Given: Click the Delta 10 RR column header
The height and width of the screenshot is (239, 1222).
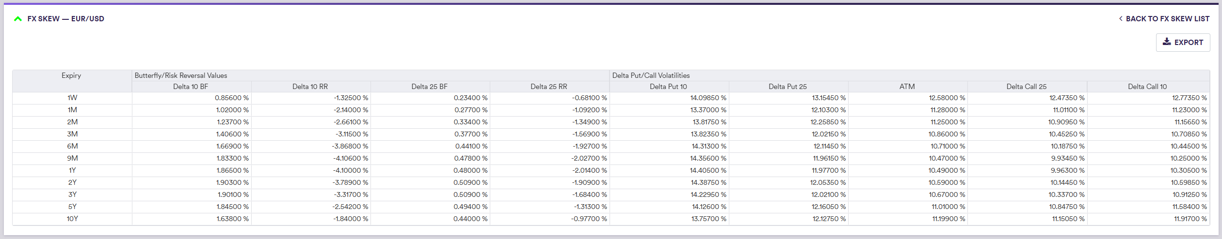Looking at the screenshot, I should 310,87.
